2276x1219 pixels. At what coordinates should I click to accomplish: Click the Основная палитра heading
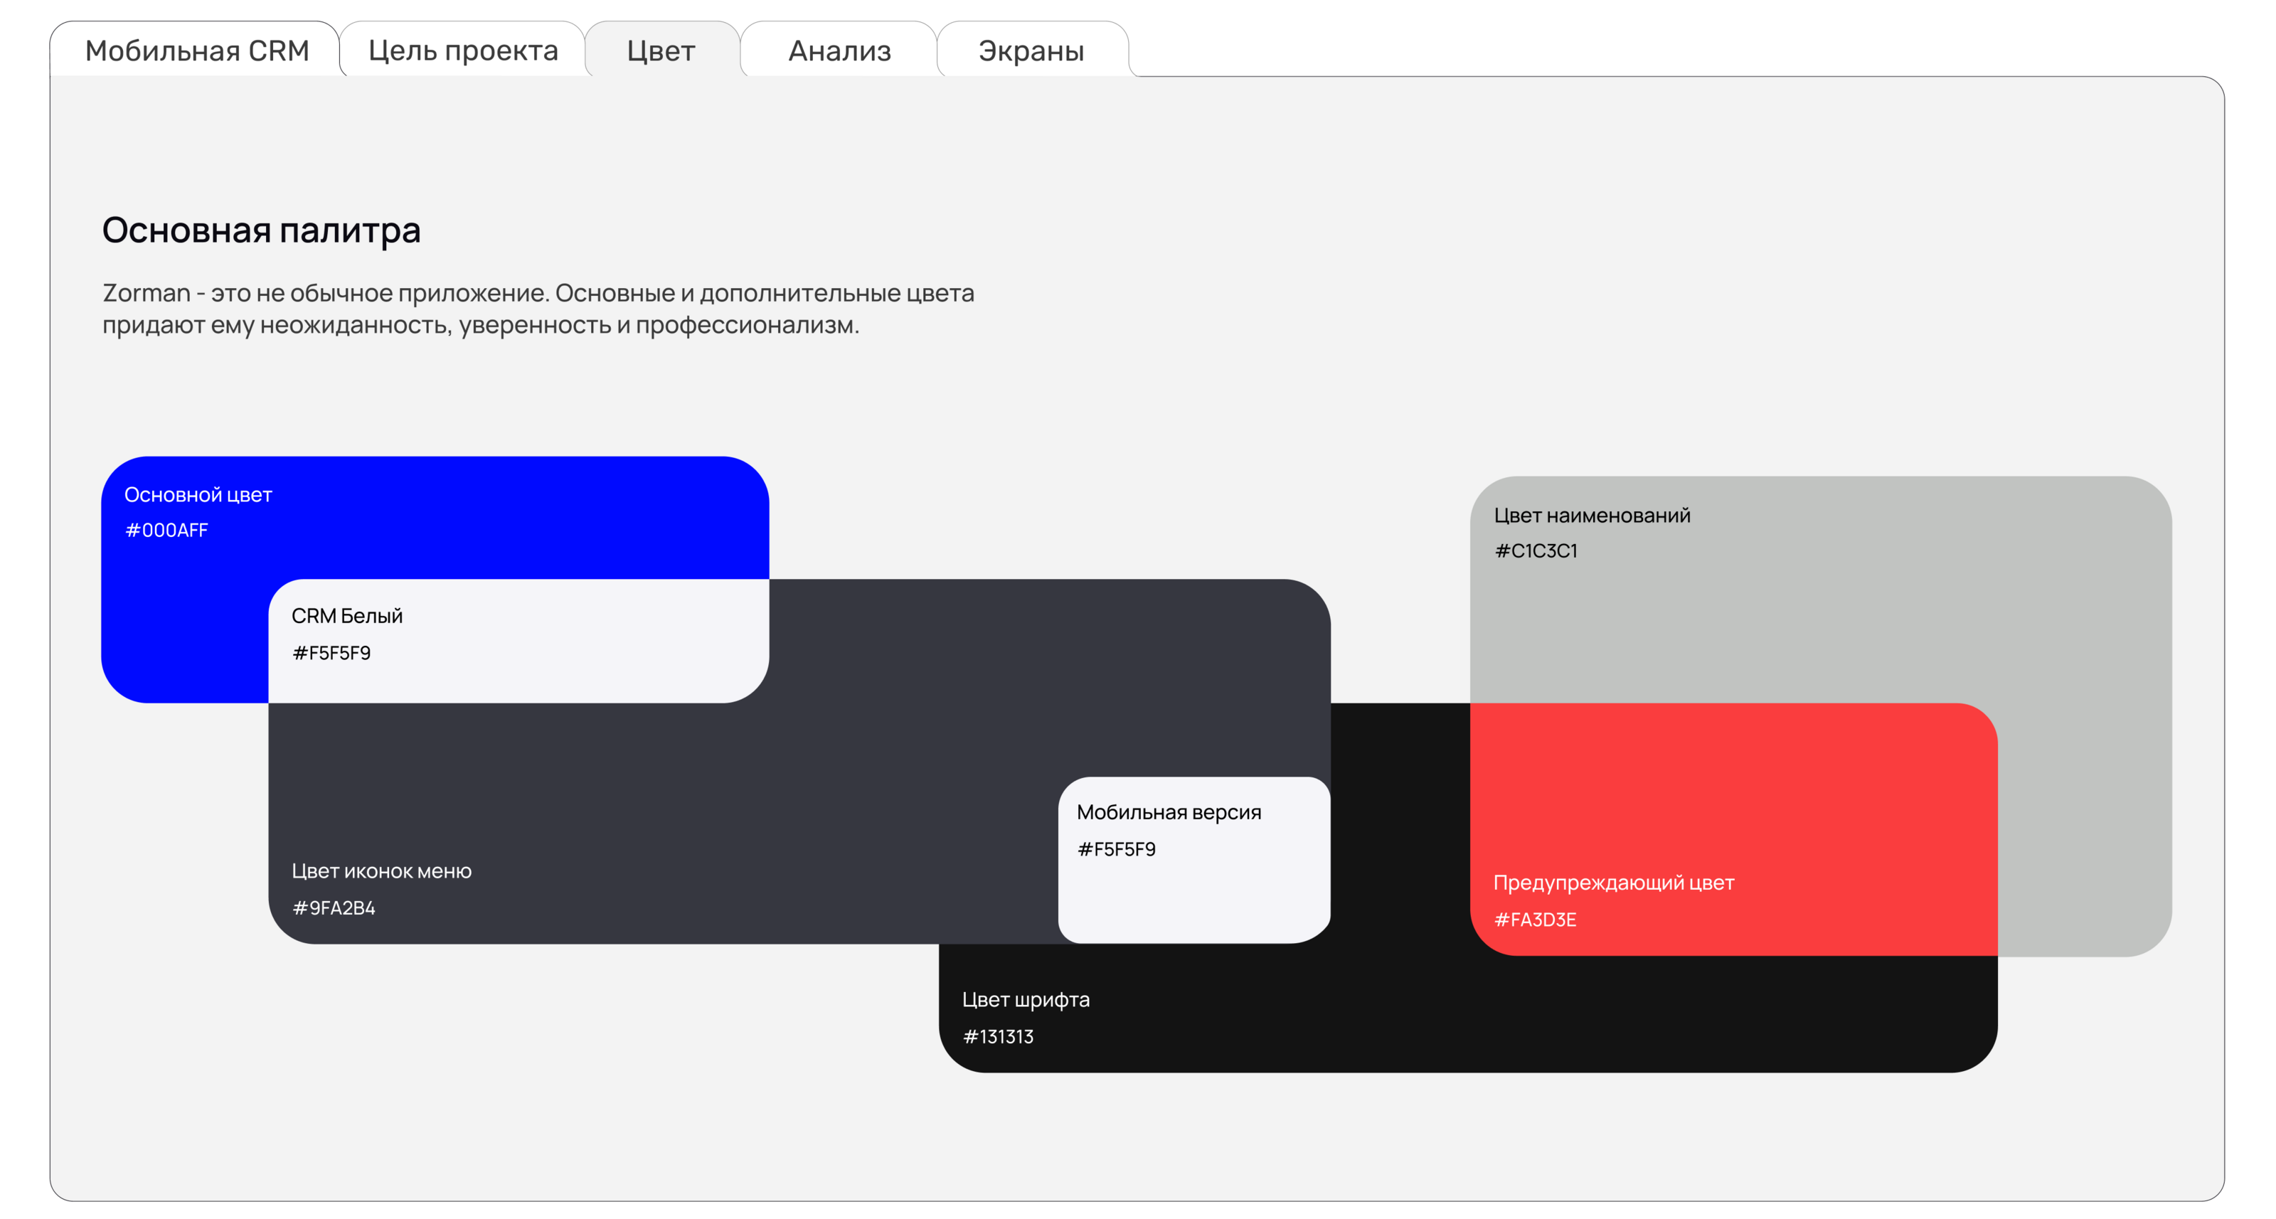tap(260, 230)
